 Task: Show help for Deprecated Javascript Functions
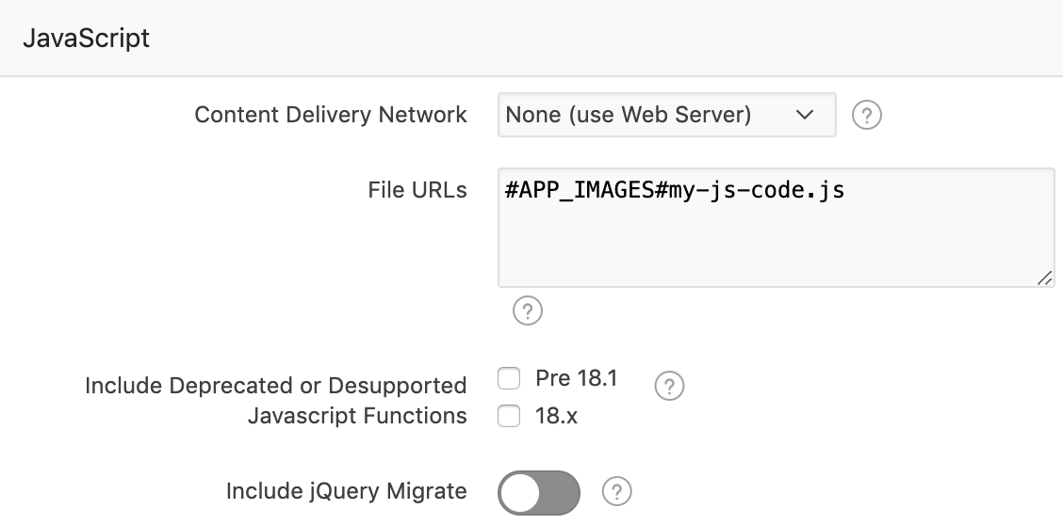pyautogui.click(x=668, y=386)
